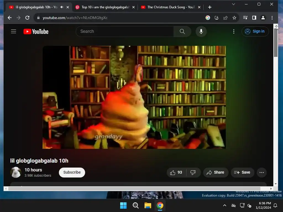Click Sign in button

click(x=255, y=31)
